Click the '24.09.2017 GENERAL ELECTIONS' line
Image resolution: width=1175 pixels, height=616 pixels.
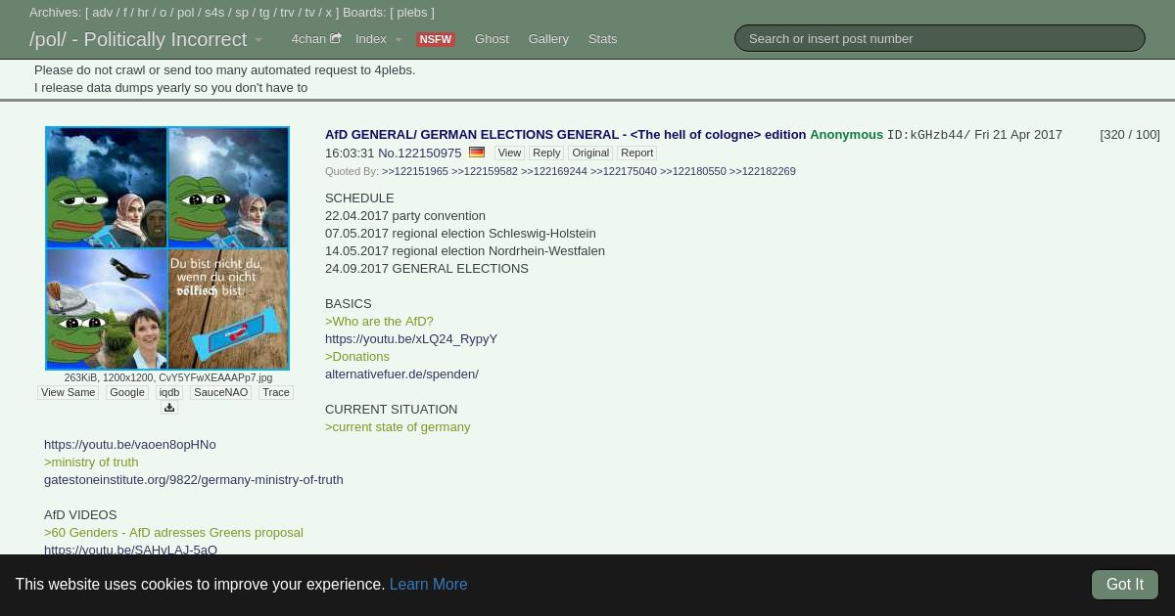(x=427, y=269)
